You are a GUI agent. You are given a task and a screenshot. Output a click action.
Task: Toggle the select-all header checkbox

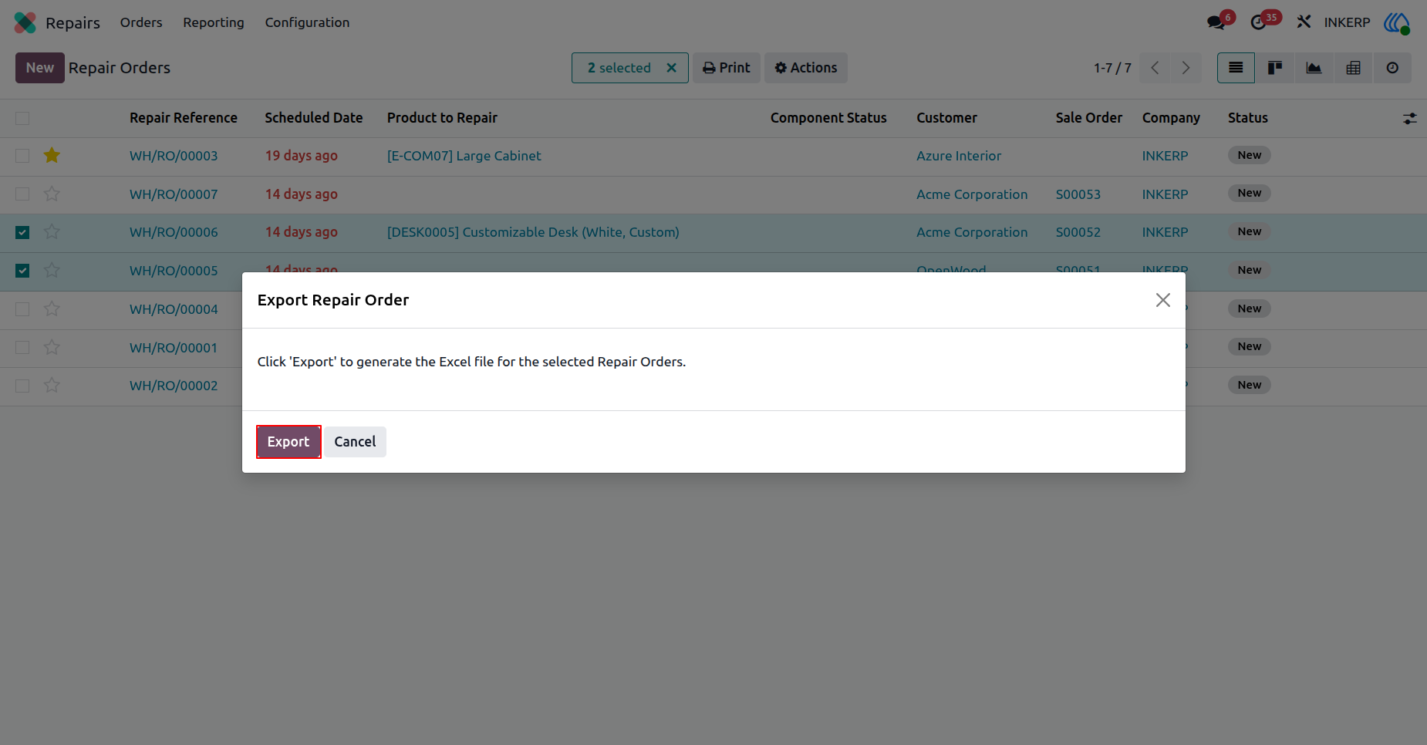click(x=22, y=118)
